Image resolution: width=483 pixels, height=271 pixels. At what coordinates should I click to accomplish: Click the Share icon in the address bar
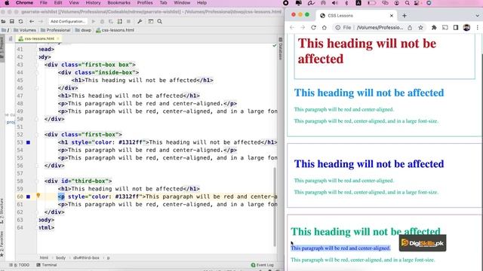[x=410, y=28]
